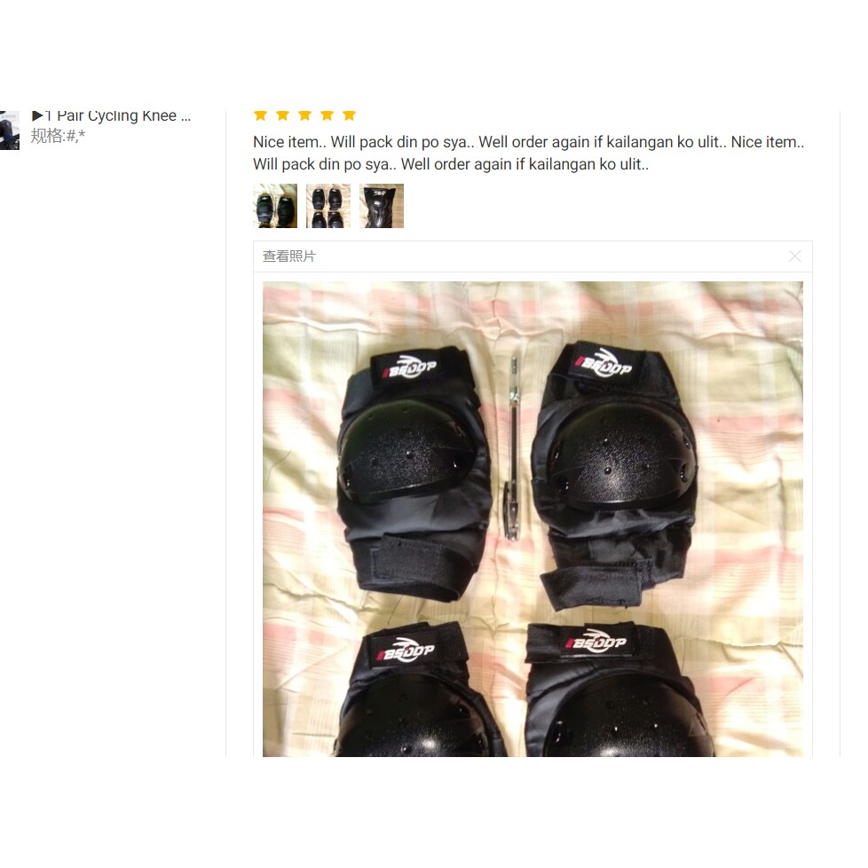Viewport: 868px width, 868px height.
Task: Click BSDDP logo on upper-right knee pad
Action: point(604,364)
